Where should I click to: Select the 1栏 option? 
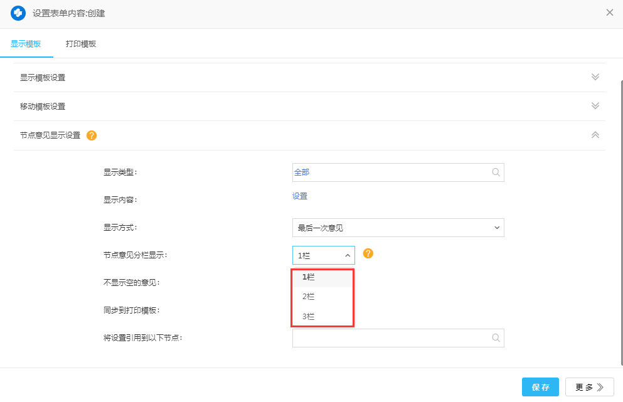tap(309, 277)
